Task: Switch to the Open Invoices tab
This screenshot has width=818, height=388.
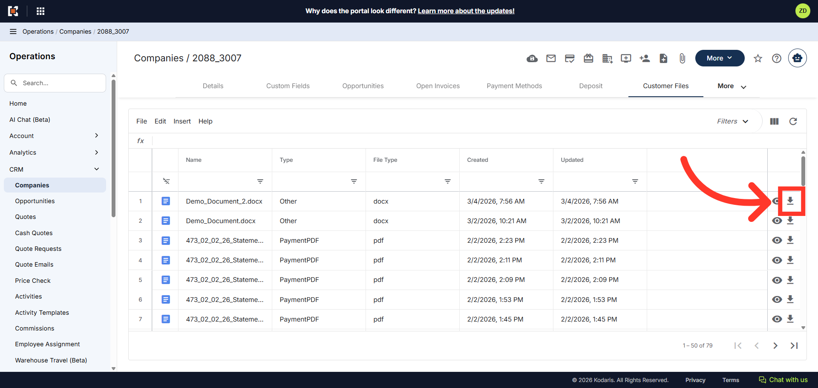Action: tap(438, 86)
